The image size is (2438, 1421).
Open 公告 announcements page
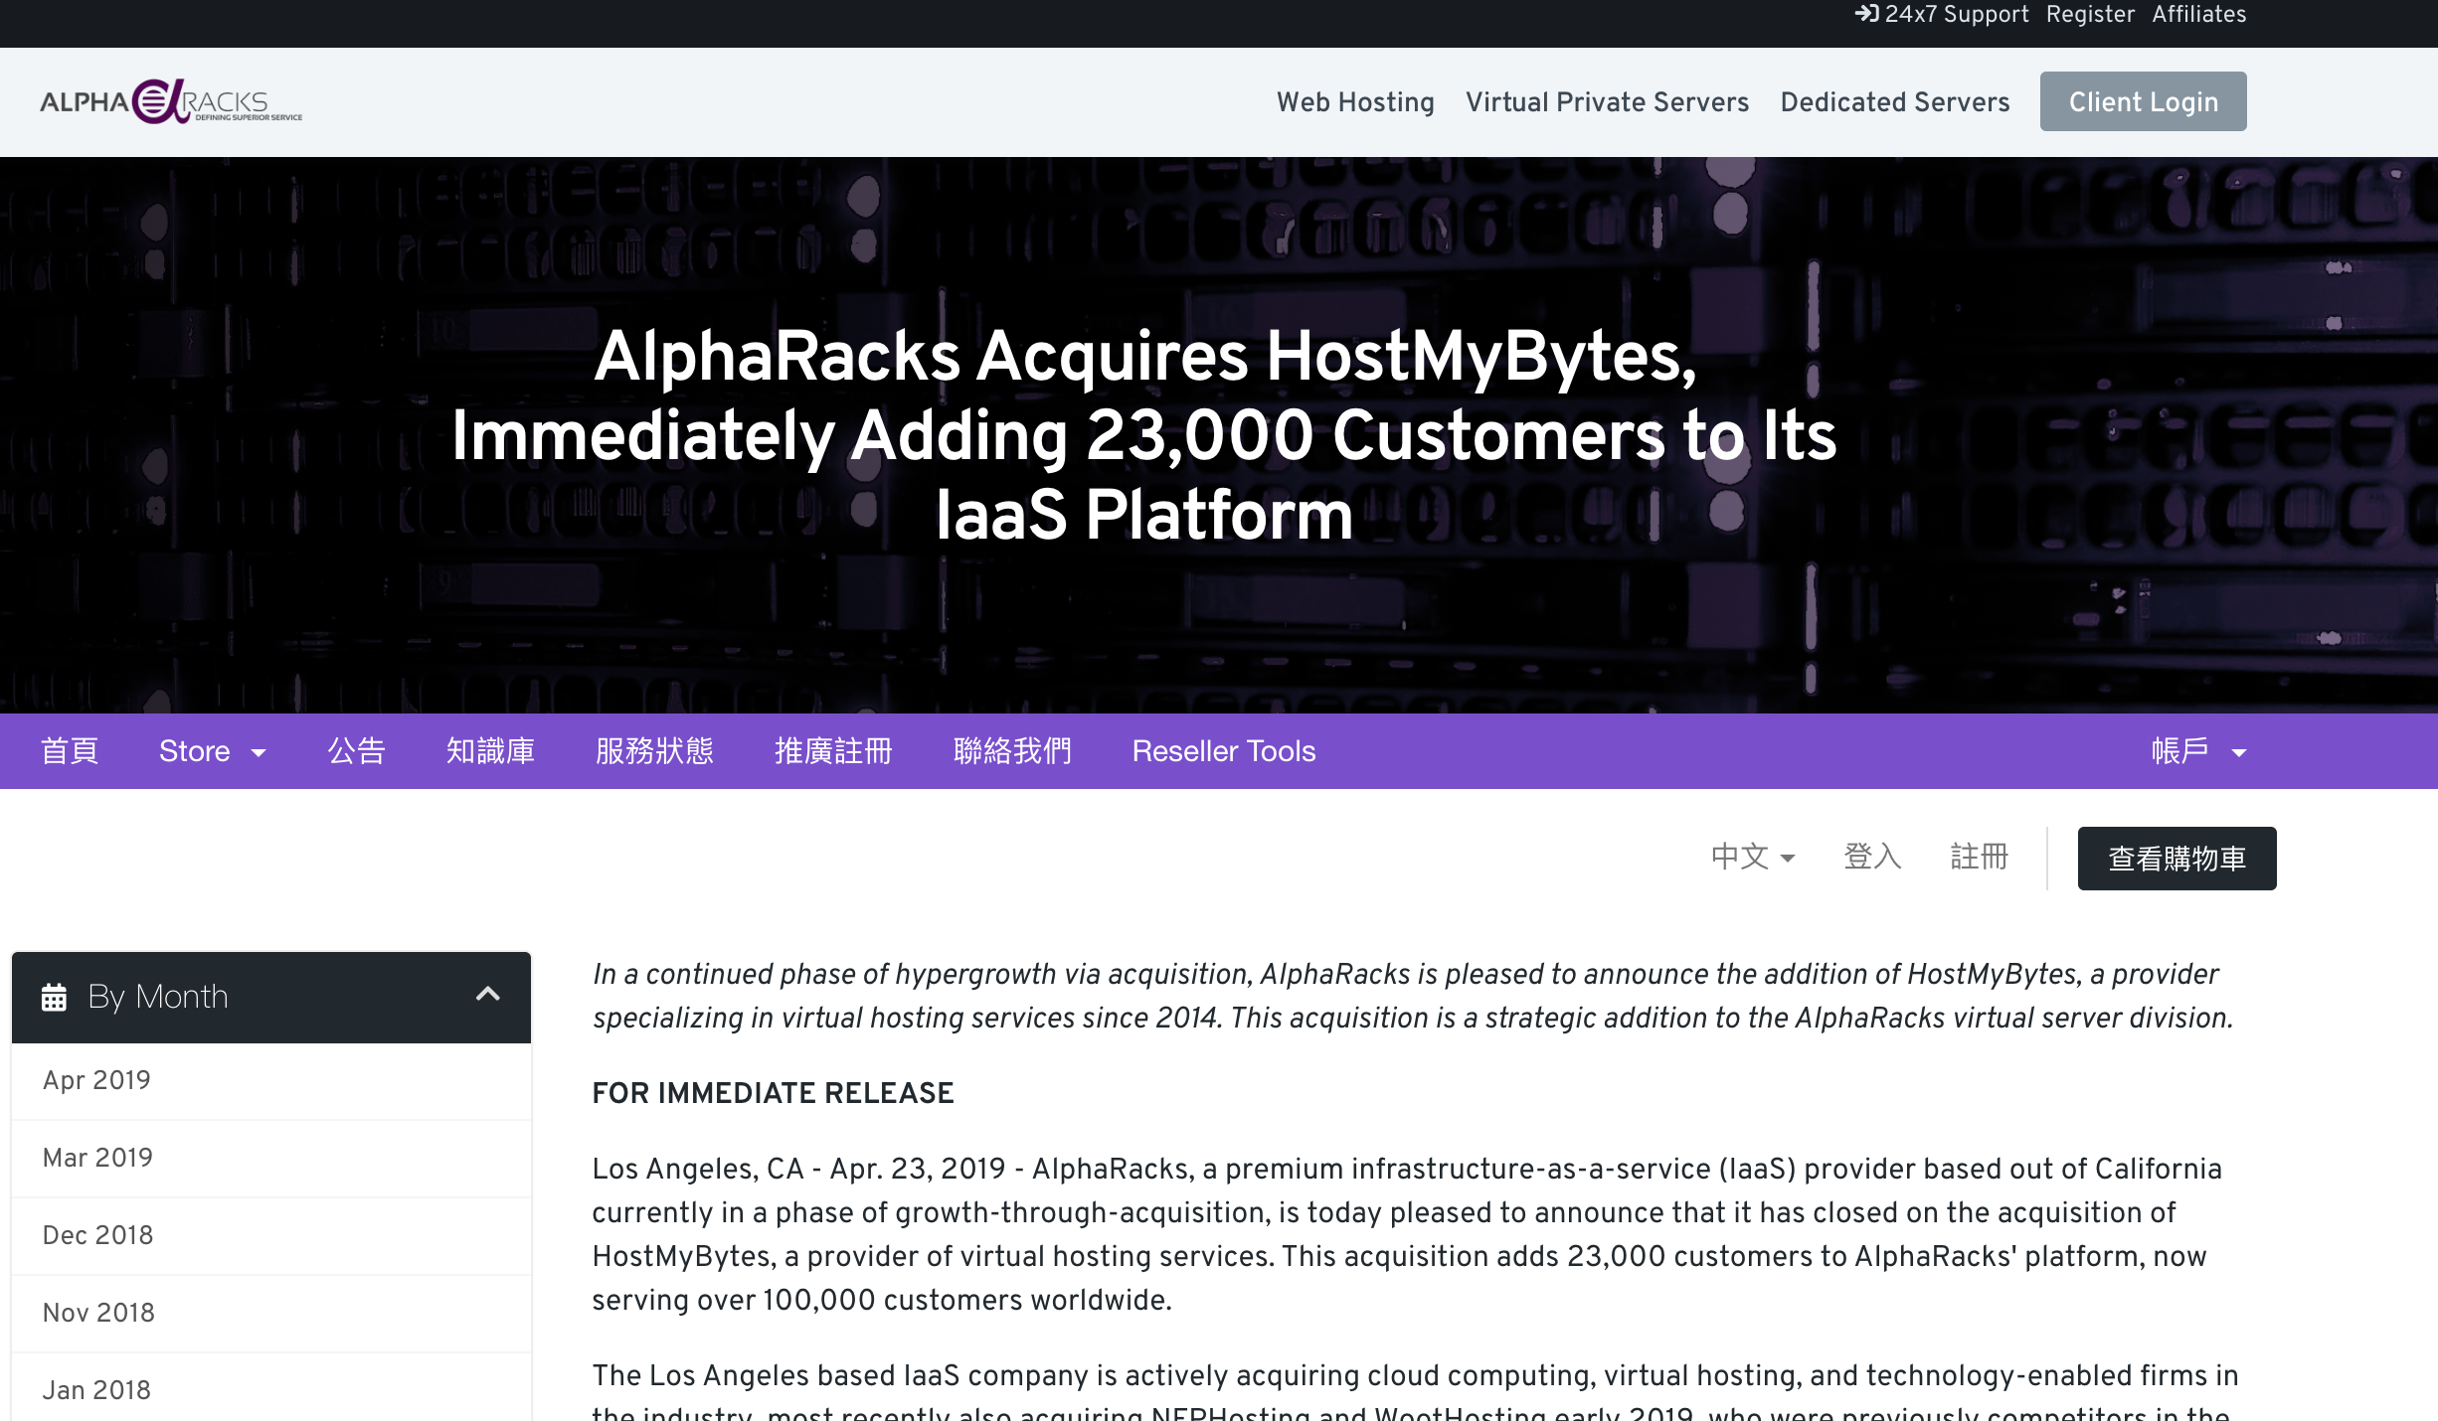[356, 751]
